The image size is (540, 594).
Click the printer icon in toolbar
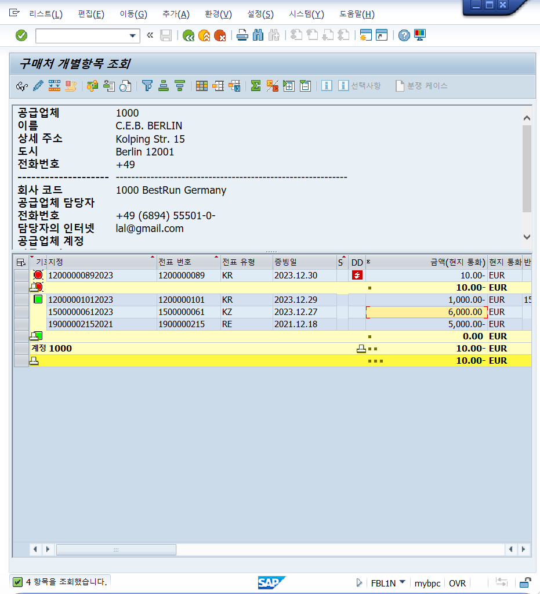coord(242,35)
